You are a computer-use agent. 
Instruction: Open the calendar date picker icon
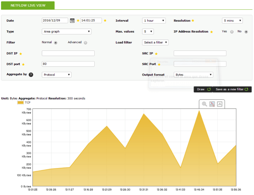72,21
